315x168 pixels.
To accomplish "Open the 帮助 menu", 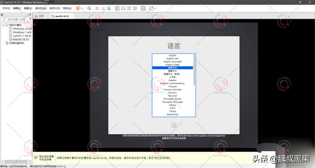I will [67, 8].
